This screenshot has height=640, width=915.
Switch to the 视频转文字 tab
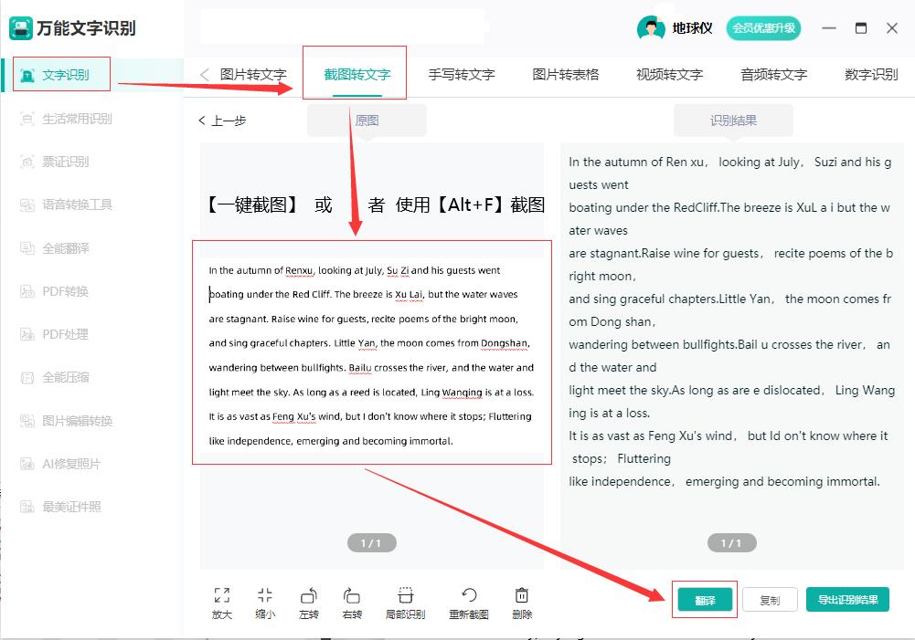pyautogui.click(x=669, y=73)
